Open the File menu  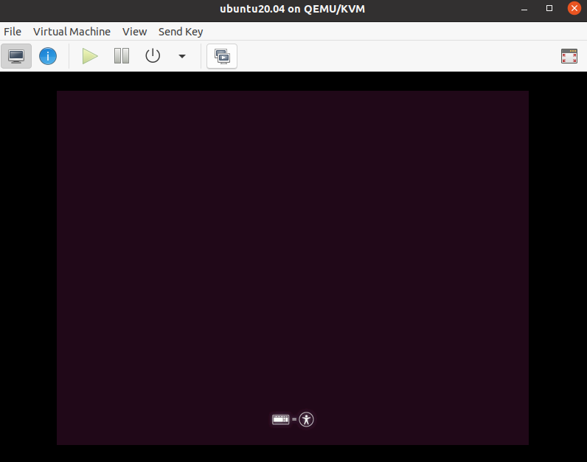pos(13,32)
